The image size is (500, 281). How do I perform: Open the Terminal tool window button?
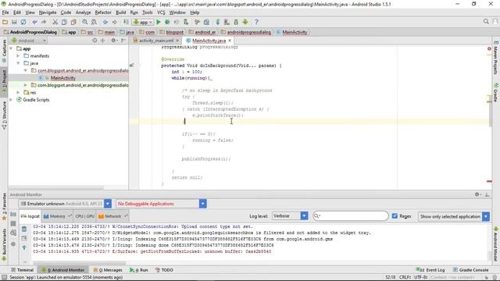pos(23,270)
